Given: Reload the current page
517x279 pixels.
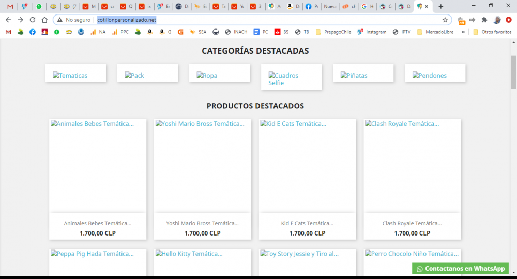Looking at the screenshot, I should tap(32, 20).
